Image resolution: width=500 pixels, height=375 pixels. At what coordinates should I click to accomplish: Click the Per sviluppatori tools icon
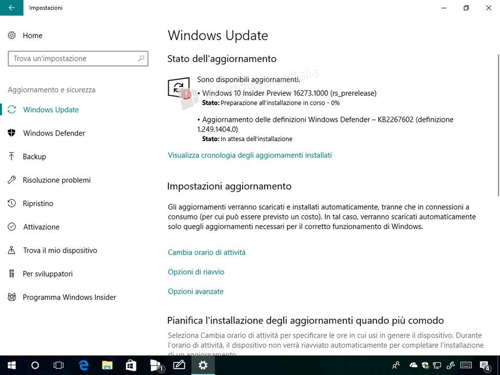pos(12,273)
